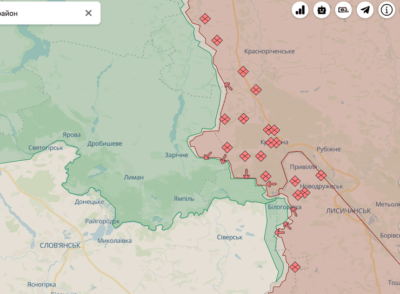Click the downward-pointing red attack arrow
400x294 pixels.
246,174
